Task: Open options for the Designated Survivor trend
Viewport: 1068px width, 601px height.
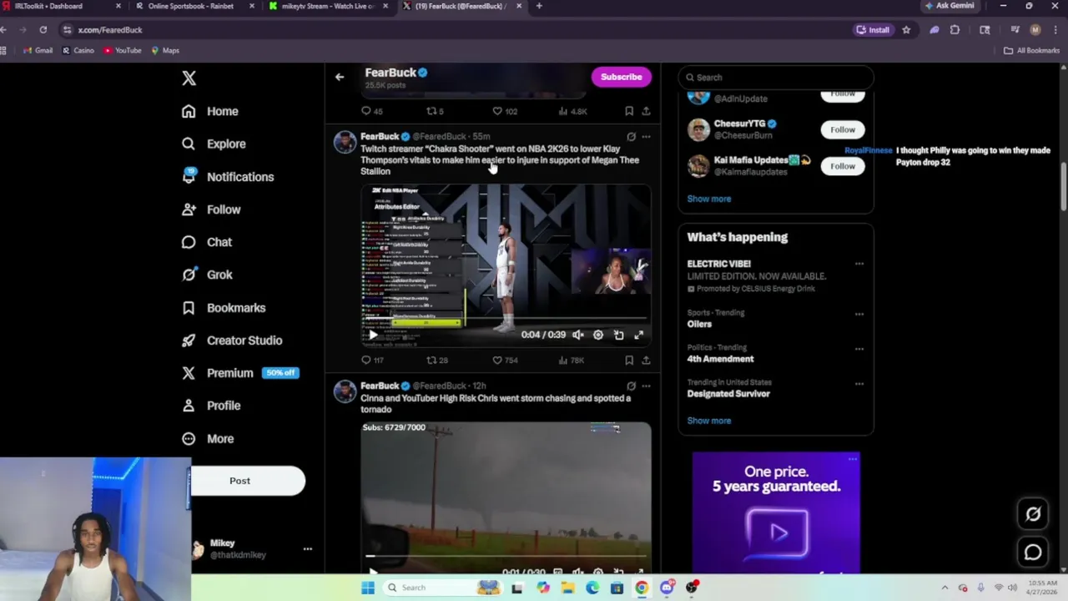Action: 859,384
